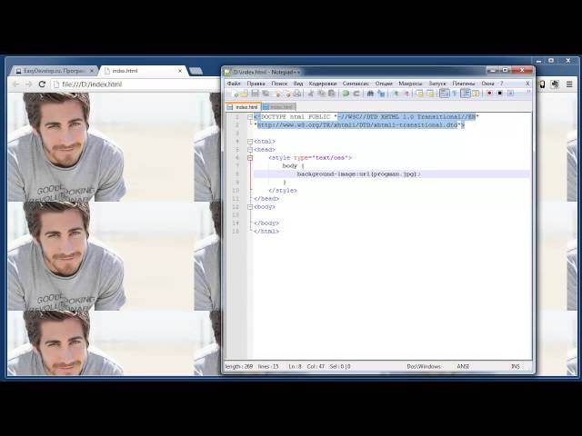This screenshot has height=436, width=582.
Task: Click the Redo arrow icon
Action: click(x=356, y=94)
